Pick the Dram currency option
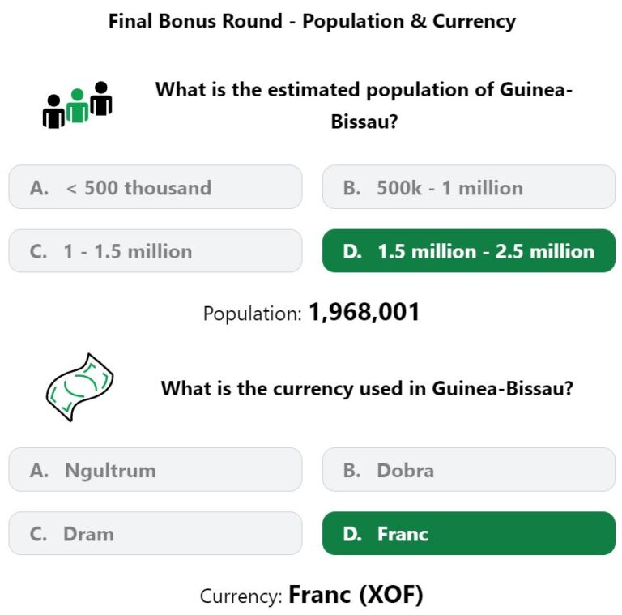The height and width of the screenshot is (615, 622). [x=155, y=533]
